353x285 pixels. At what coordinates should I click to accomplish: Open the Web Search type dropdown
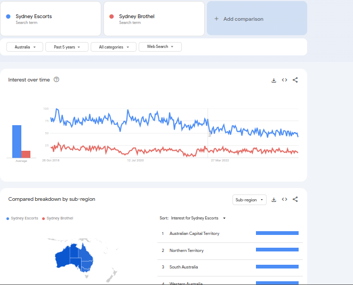pyautogui.click(x=160, y=47)
